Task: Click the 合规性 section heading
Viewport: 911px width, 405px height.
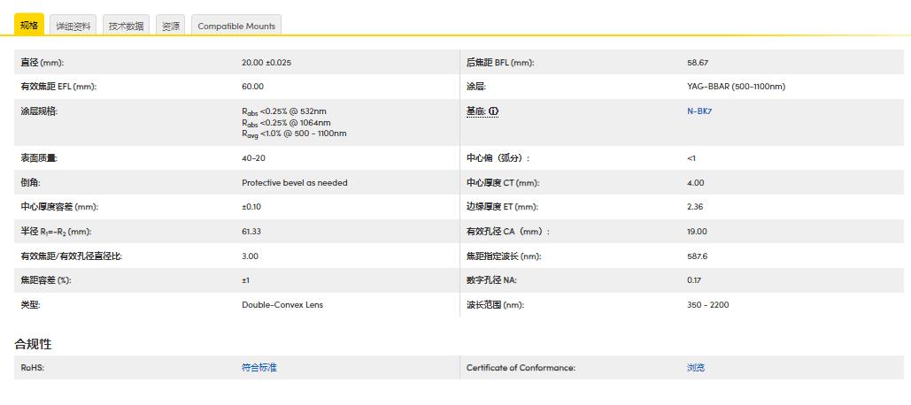Action: click(33, 344)
